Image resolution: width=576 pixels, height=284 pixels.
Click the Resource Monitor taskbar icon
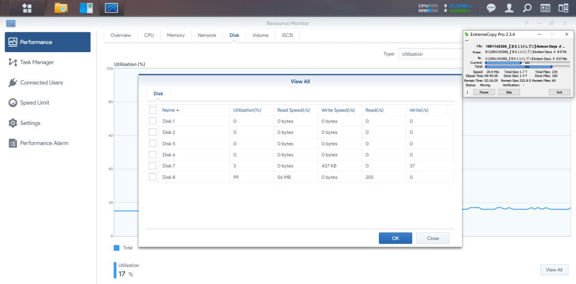111,8
